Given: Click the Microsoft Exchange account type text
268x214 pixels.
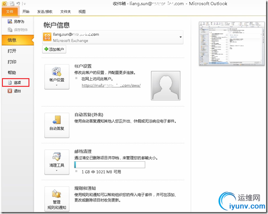Looking at the screenshot, I should [x=71, y=40].
